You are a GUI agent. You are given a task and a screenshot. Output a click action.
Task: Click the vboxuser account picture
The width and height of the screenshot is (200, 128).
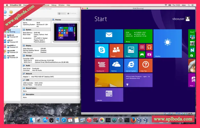tap(188, 19)
